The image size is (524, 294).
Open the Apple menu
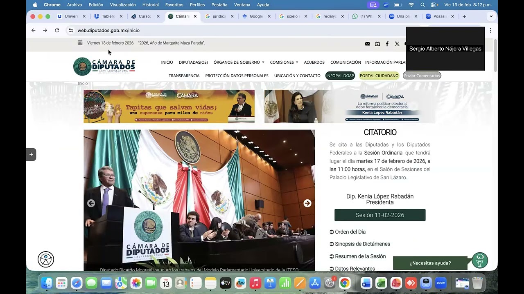35,5
